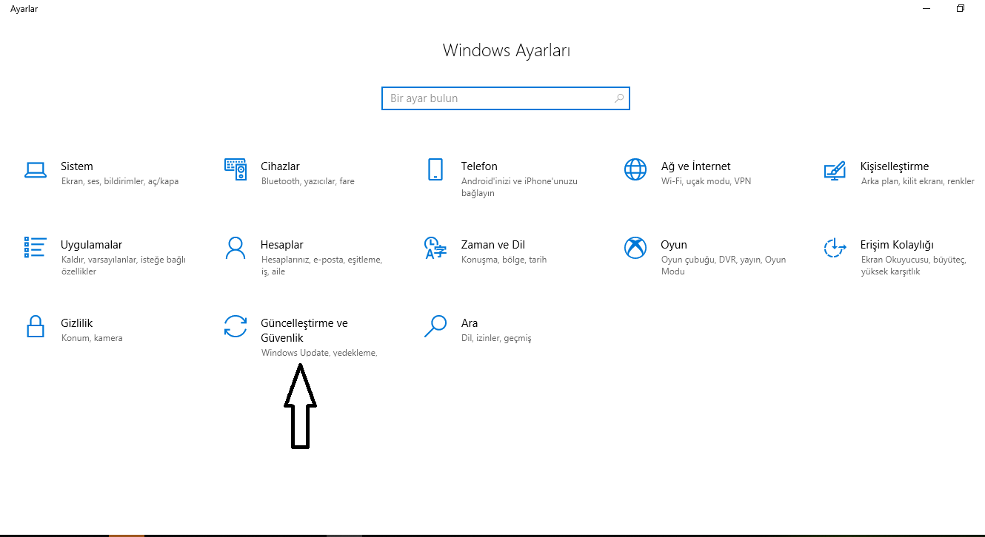The height and width of the screenshot is (537, 985).
Task: Click the Ağ ve İnternet globe icon
Action: pyautogui.click(x=635, y=169)
